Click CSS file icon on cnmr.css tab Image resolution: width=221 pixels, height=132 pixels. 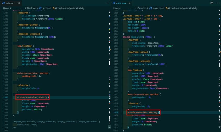[x=114, y=3]
